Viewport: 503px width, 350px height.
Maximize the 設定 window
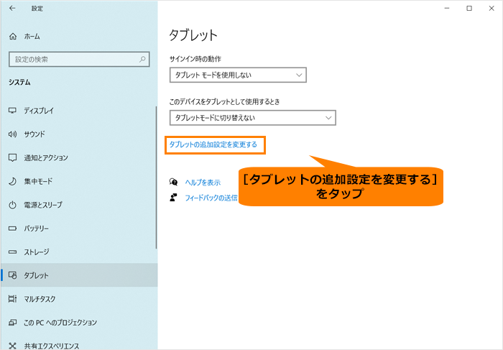click(x=469, y=9)
